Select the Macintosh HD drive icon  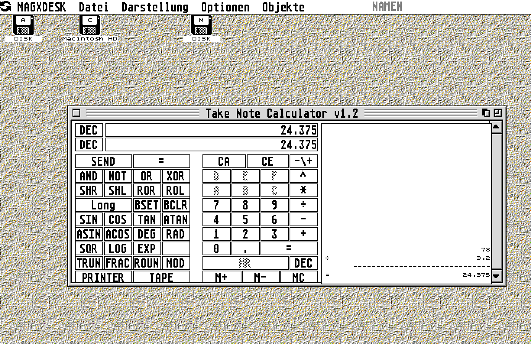[90, 26]
